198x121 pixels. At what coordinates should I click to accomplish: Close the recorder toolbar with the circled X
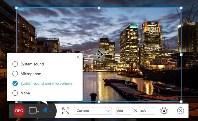(x=181, y=111)
